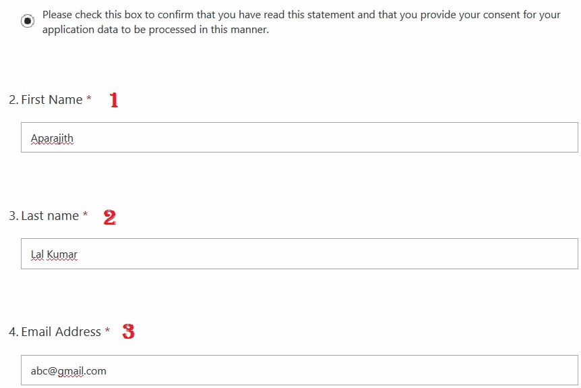This screenshot has height=388, width=581.
Task: Click the required asterisk beside First Name
Action: 89,100
